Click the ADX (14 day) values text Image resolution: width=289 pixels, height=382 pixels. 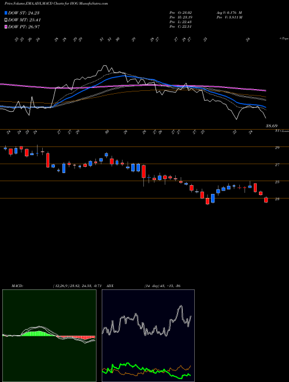[x=162, y=286]
